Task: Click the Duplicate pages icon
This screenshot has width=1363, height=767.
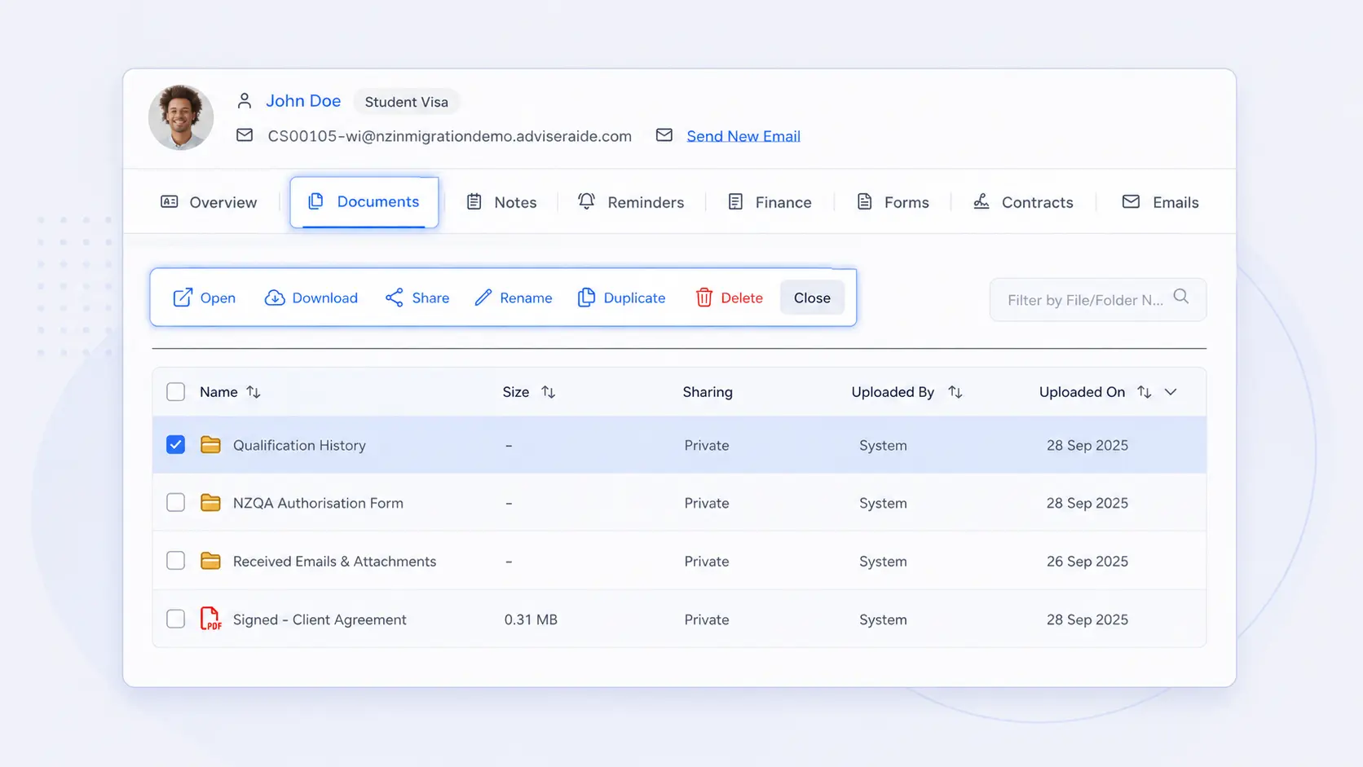Action: 586,298
